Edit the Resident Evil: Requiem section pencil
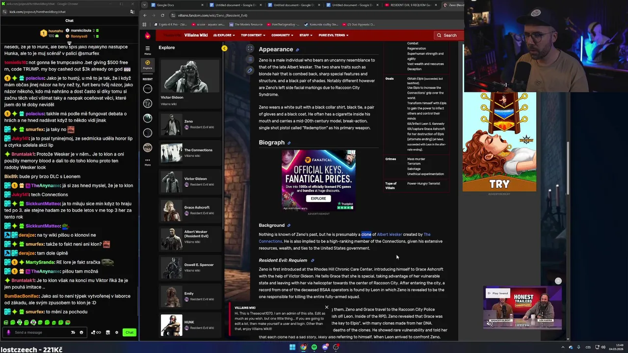 click(x=313, y=260)
